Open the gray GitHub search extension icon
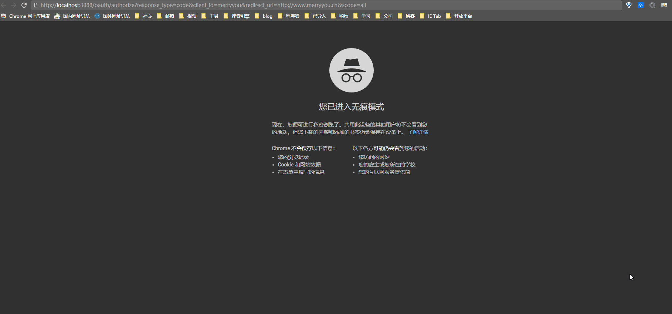 652,5
